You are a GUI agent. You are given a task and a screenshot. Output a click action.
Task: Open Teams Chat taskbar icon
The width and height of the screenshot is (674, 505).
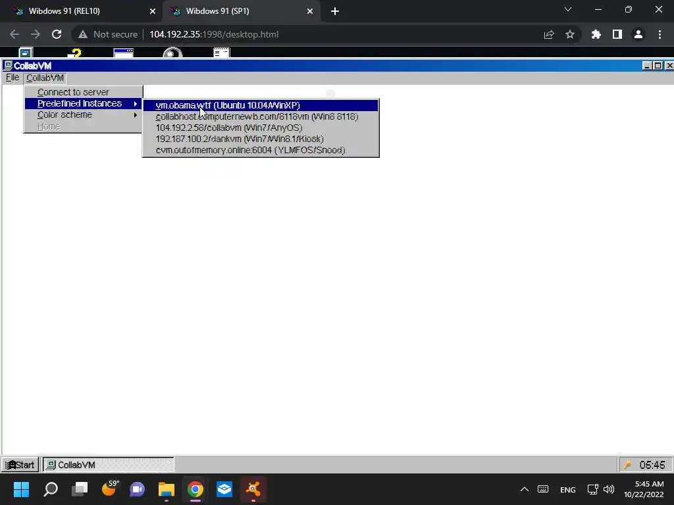tap(138, 489)
